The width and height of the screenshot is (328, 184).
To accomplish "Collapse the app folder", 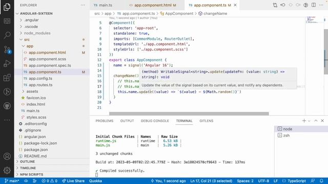I will coord(30,46).
